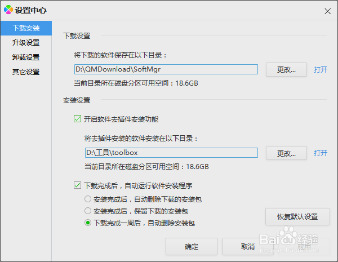Close the 设置中心 dialog window
Viewport: 338px width, 262px height.
coord(328,11)
